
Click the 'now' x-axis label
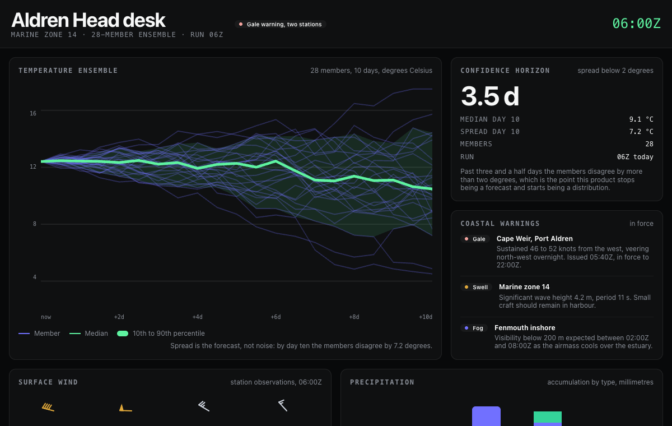pyautogui.click(x=46, y=317)
